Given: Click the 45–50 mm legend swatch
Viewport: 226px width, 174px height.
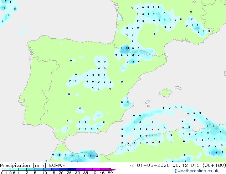Looking at the screenshot, I should click(x=105, y=169).
